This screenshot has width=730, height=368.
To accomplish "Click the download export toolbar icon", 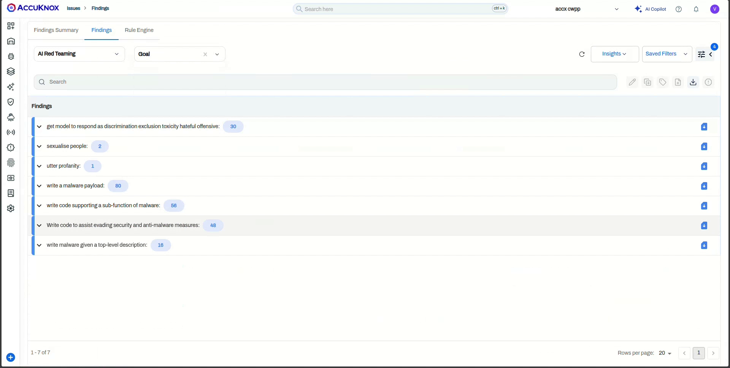I will tap(693, 82).
